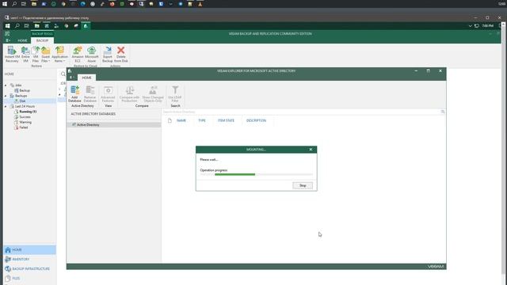Select the BACKUP ribbon tab
Screen dimensions: 507x285
pos(42,40)
